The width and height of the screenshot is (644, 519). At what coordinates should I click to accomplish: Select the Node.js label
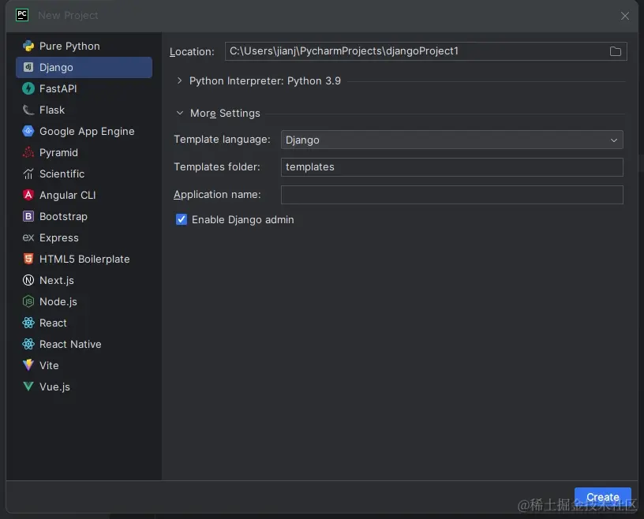click(58, 302)
